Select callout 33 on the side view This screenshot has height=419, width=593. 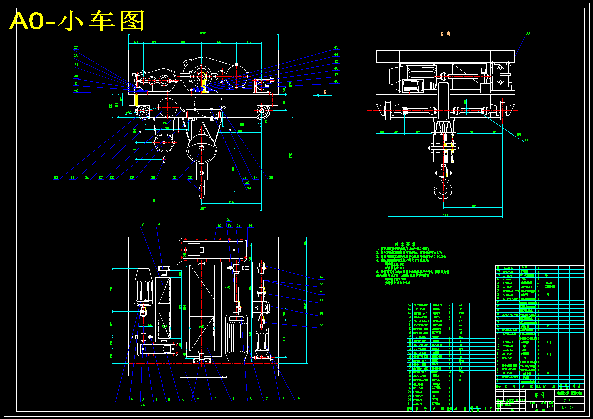pos(528,34)
